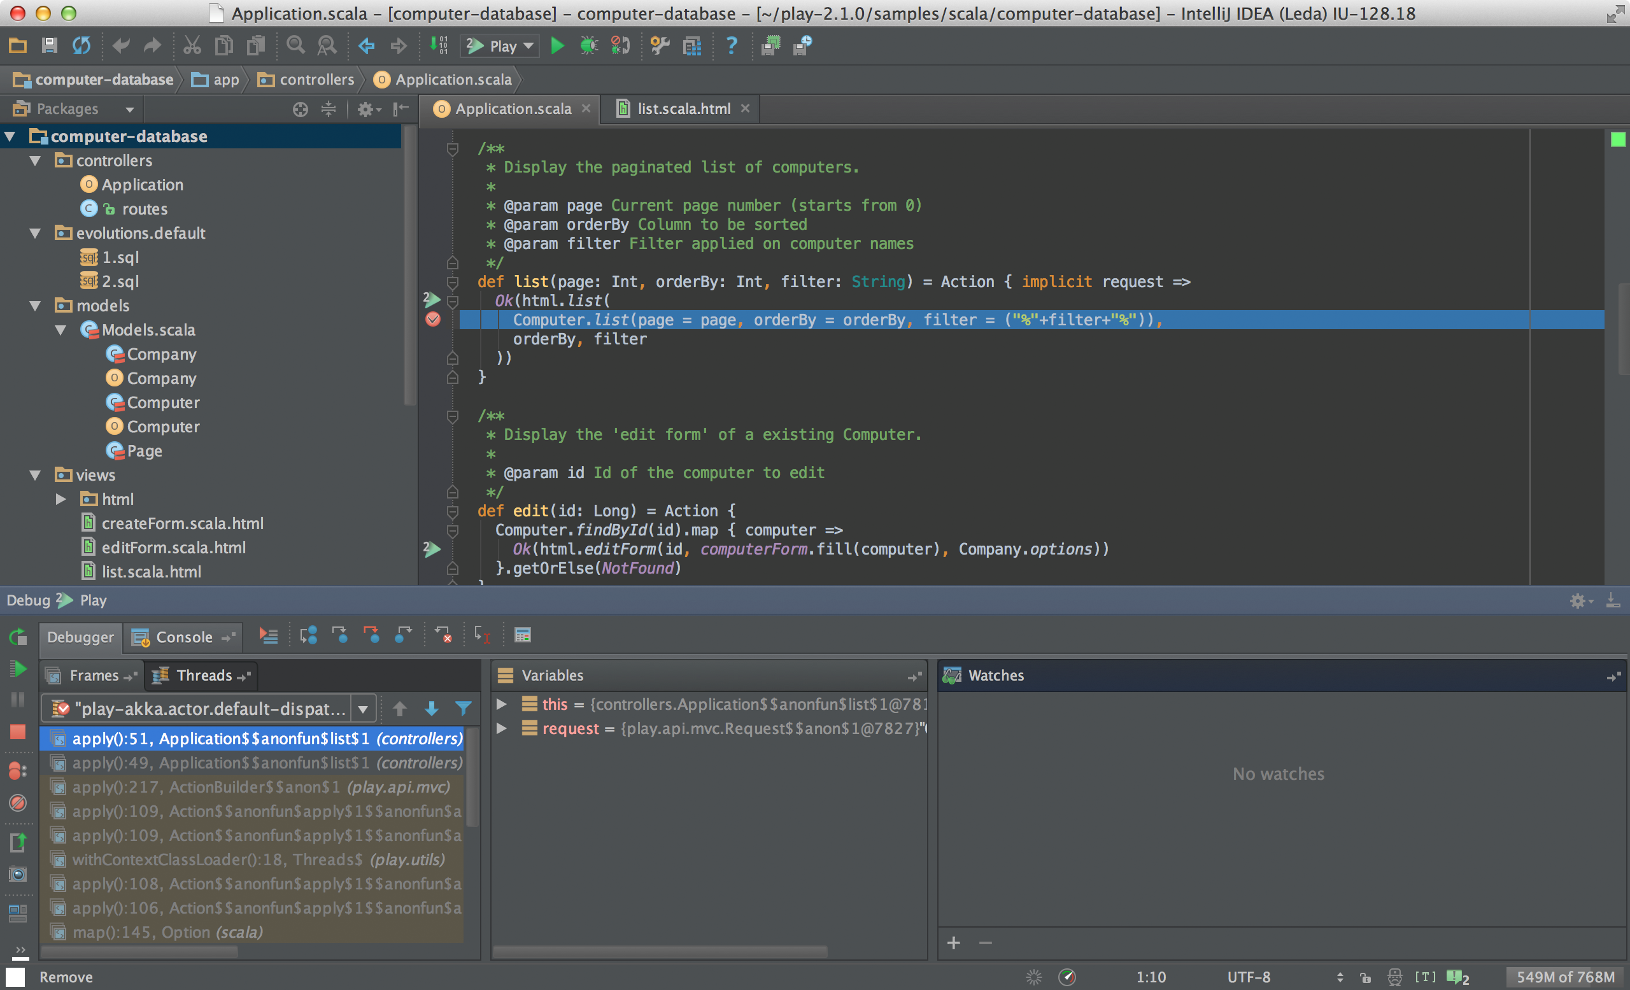Select the Debugger tab
The width and height of the screenshot is (1630, 990).
click(x=80, y=637)
